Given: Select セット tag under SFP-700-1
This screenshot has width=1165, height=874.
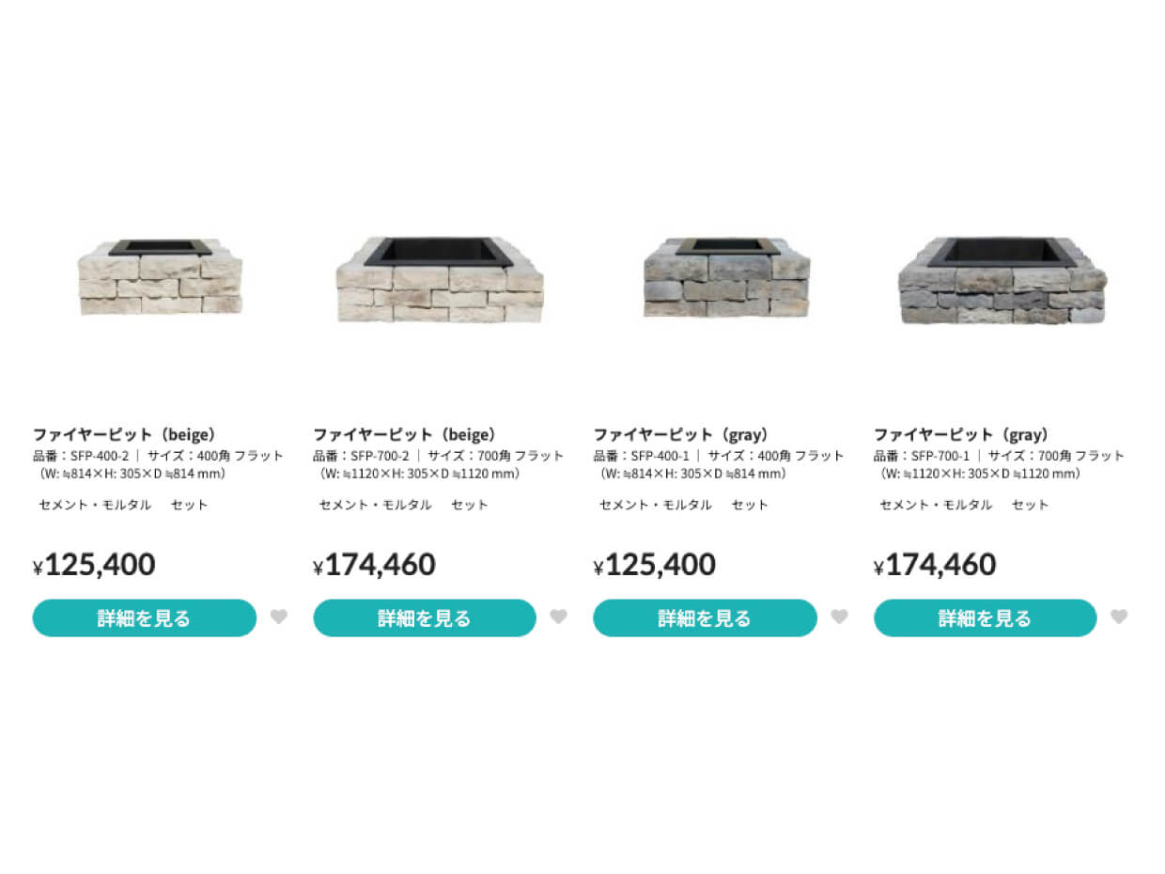Looking at the screenshot, I should [1031, 505].
